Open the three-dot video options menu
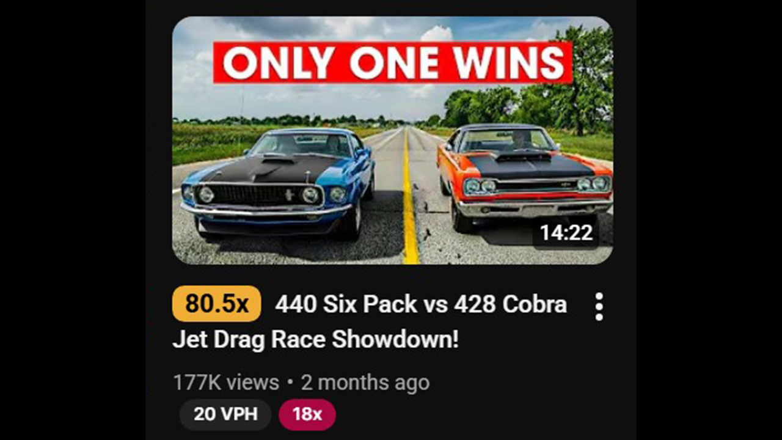Viewport: 782px width, 440px height. click(599, 306)
